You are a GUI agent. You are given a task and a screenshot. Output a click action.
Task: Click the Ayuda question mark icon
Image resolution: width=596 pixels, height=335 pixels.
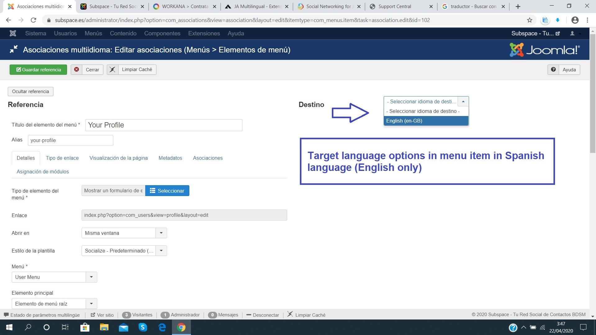click(553, 69)
